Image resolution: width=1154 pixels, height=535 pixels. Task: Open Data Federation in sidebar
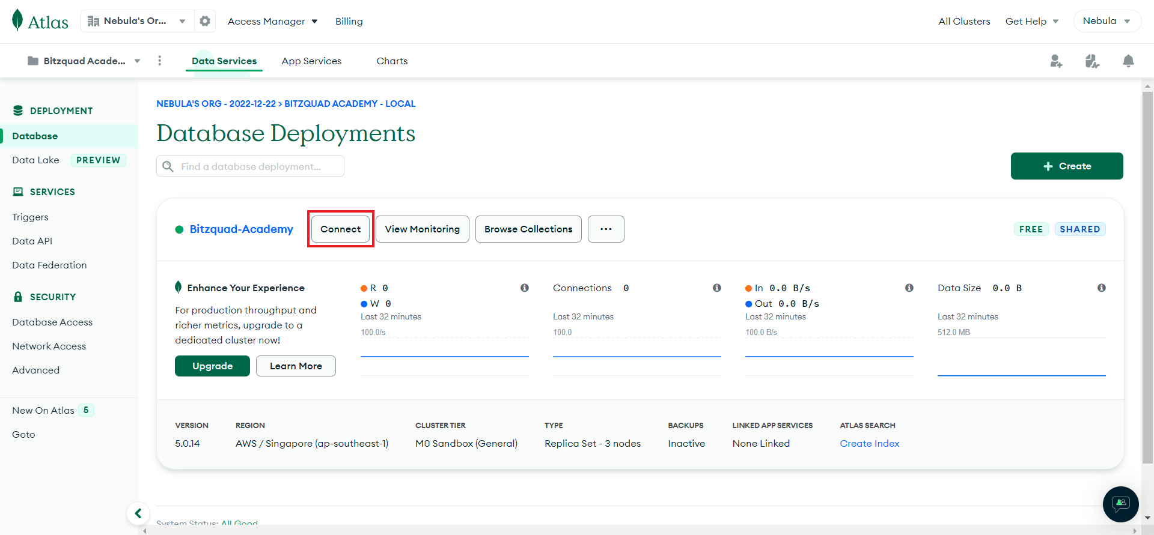click(x=49, y=265)
